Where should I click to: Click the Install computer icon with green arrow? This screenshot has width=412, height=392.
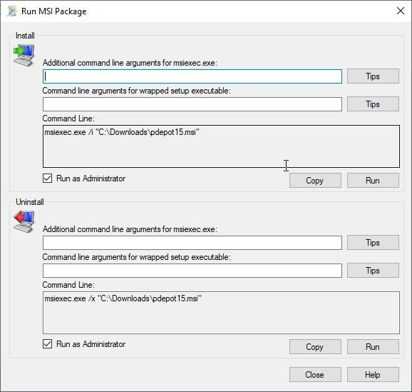tap(24, 55)
